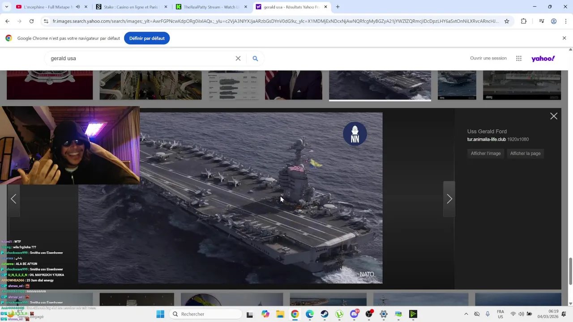Open the Windows Start menu
Screen dimensions: 573x322
click(160, 314)
